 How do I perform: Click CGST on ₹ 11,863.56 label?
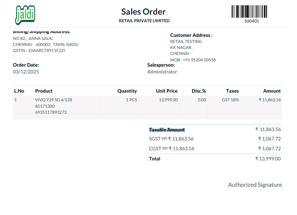click(x=171, y=149)
